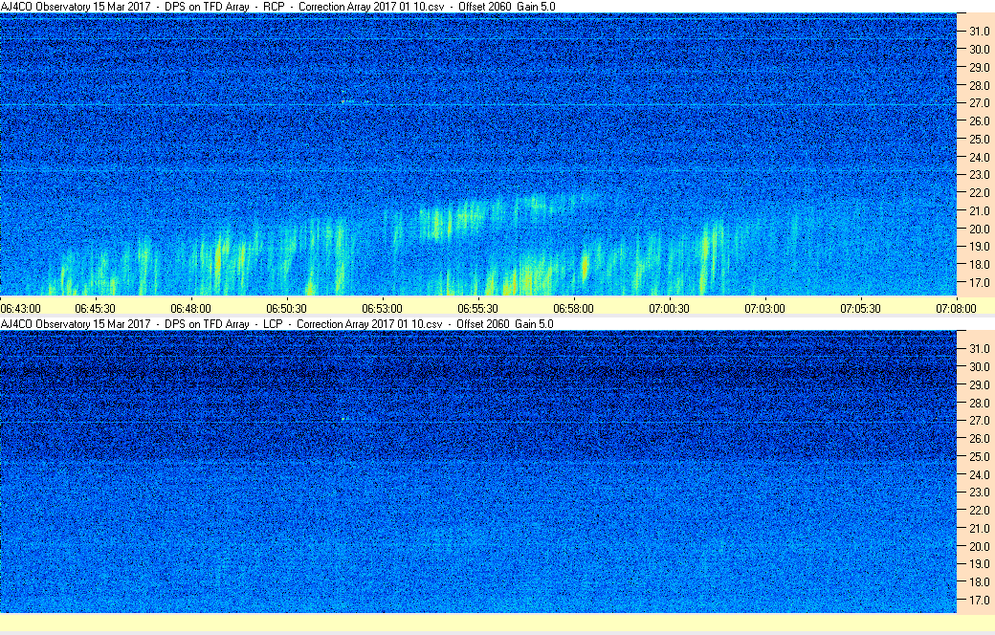Pick the 19.0 frequency label in LCP panel
The image size is (995, 635).
coord(979,564)
